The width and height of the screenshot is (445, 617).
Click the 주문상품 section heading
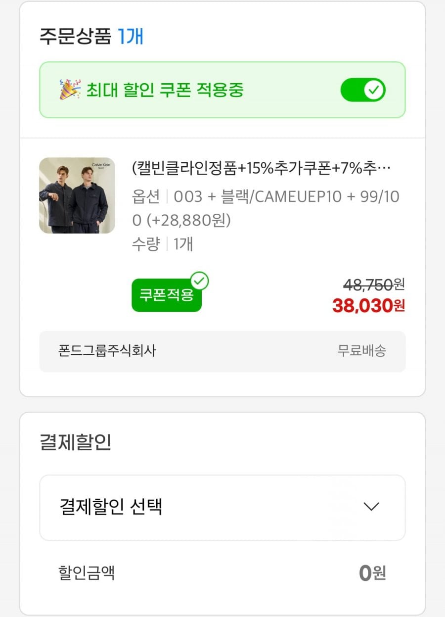pyautogui.click(x=75, y=37)
